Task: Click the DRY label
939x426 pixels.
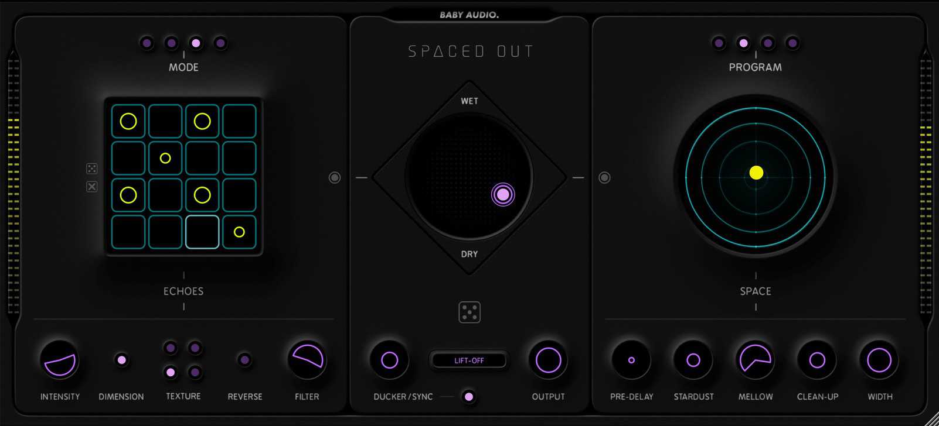Action: [x=469, y=254]
